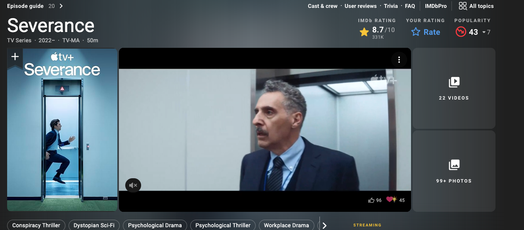This screenshot has height=230, width=524.
Task: Select Dystopian Sci-Fi genre chip
Action: point(94,225)
